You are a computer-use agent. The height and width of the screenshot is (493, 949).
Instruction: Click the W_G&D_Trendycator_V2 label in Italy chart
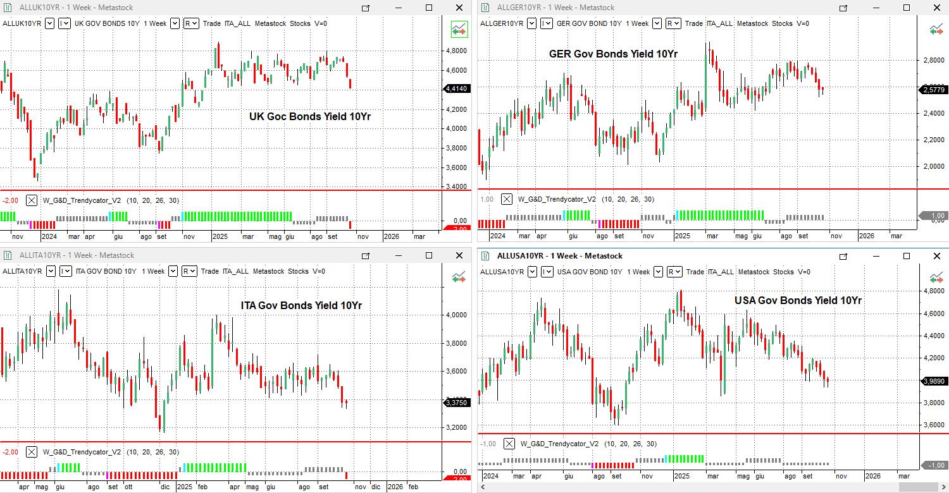82,452
